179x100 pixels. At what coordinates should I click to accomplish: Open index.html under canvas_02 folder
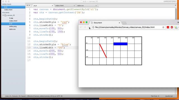pyautogui.click(x=13, y=21)
